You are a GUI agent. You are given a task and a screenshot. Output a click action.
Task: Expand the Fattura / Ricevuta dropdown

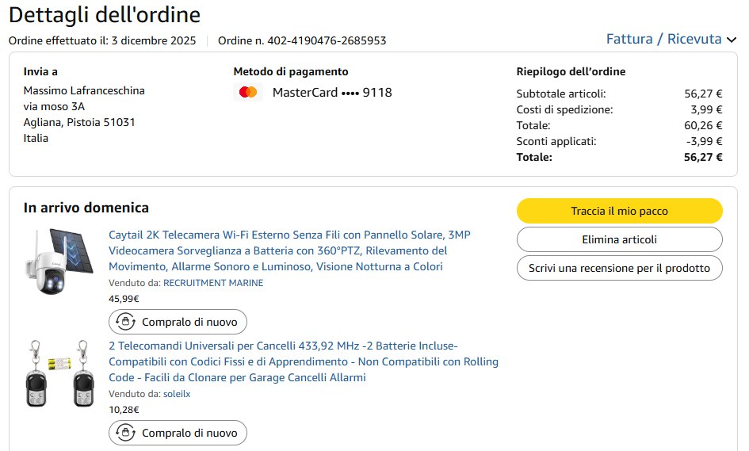(671, 39)
